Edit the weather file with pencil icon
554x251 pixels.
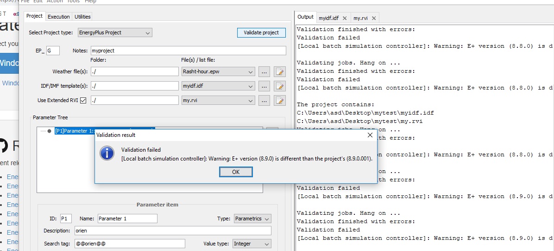pos(279,71)
